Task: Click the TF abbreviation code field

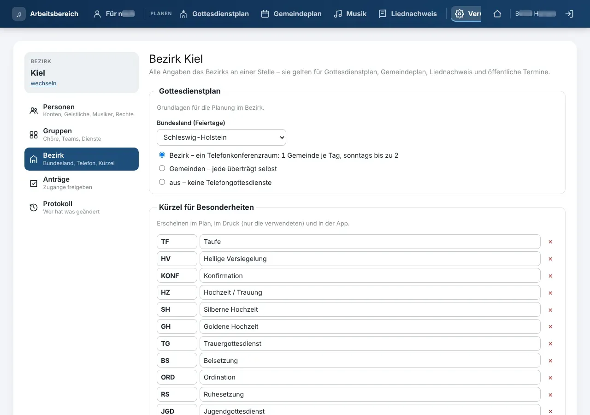Action: pyautogui.click(x=177, y=242)
